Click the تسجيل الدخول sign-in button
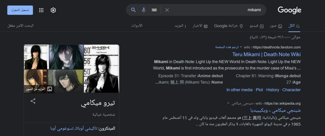325x136 pixels. tap(20, 10)
